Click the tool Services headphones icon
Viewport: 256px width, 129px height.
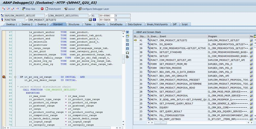[x=127, y=53]
